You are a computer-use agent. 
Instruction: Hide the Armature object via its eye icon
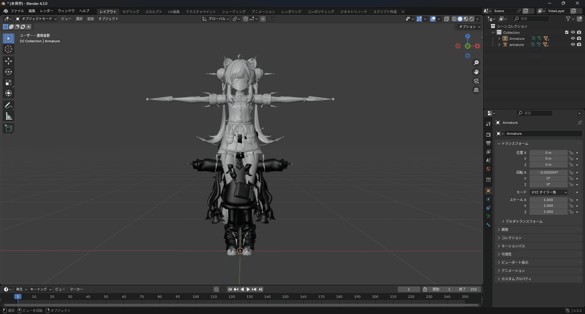[x=573, y=38]
